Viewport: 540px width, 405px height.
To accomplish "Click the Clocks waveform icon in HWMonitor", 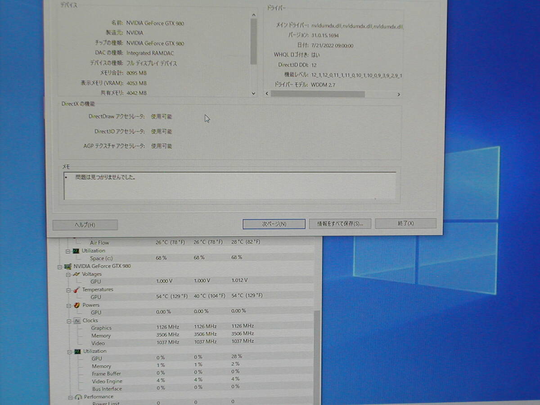I will tap(76, 320).
